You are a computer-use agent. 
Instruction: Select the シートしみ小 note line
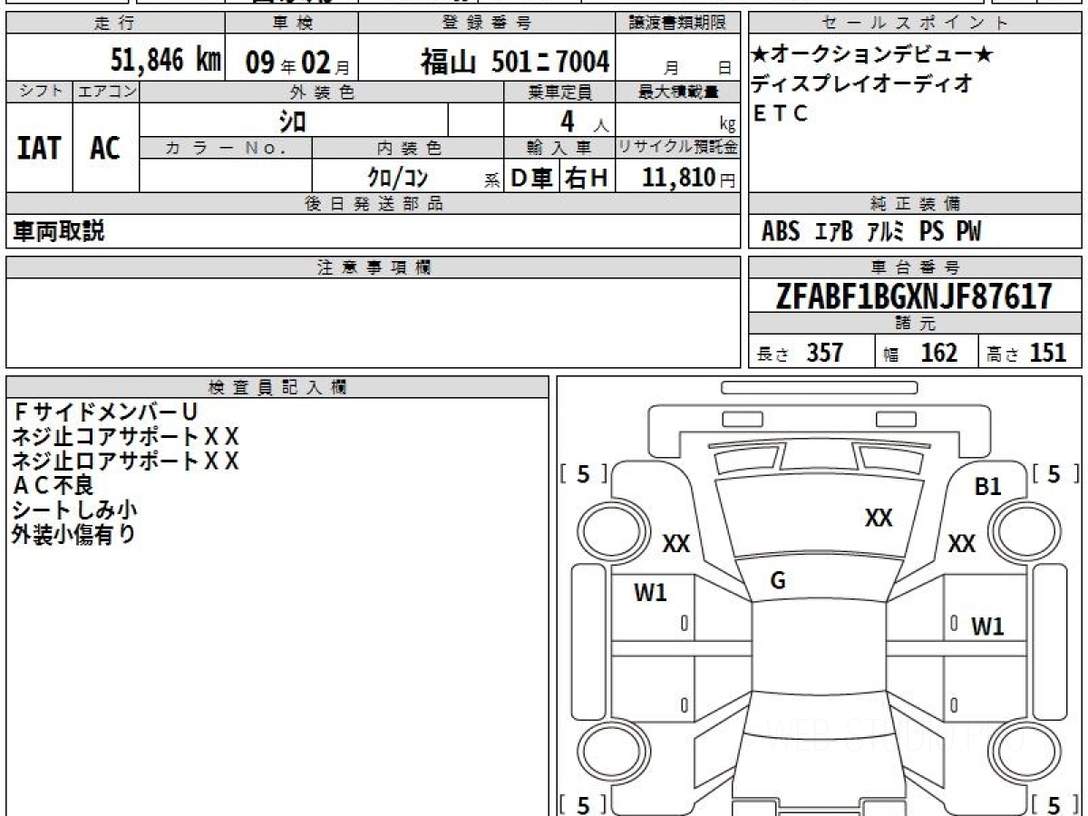coord(75,510)
